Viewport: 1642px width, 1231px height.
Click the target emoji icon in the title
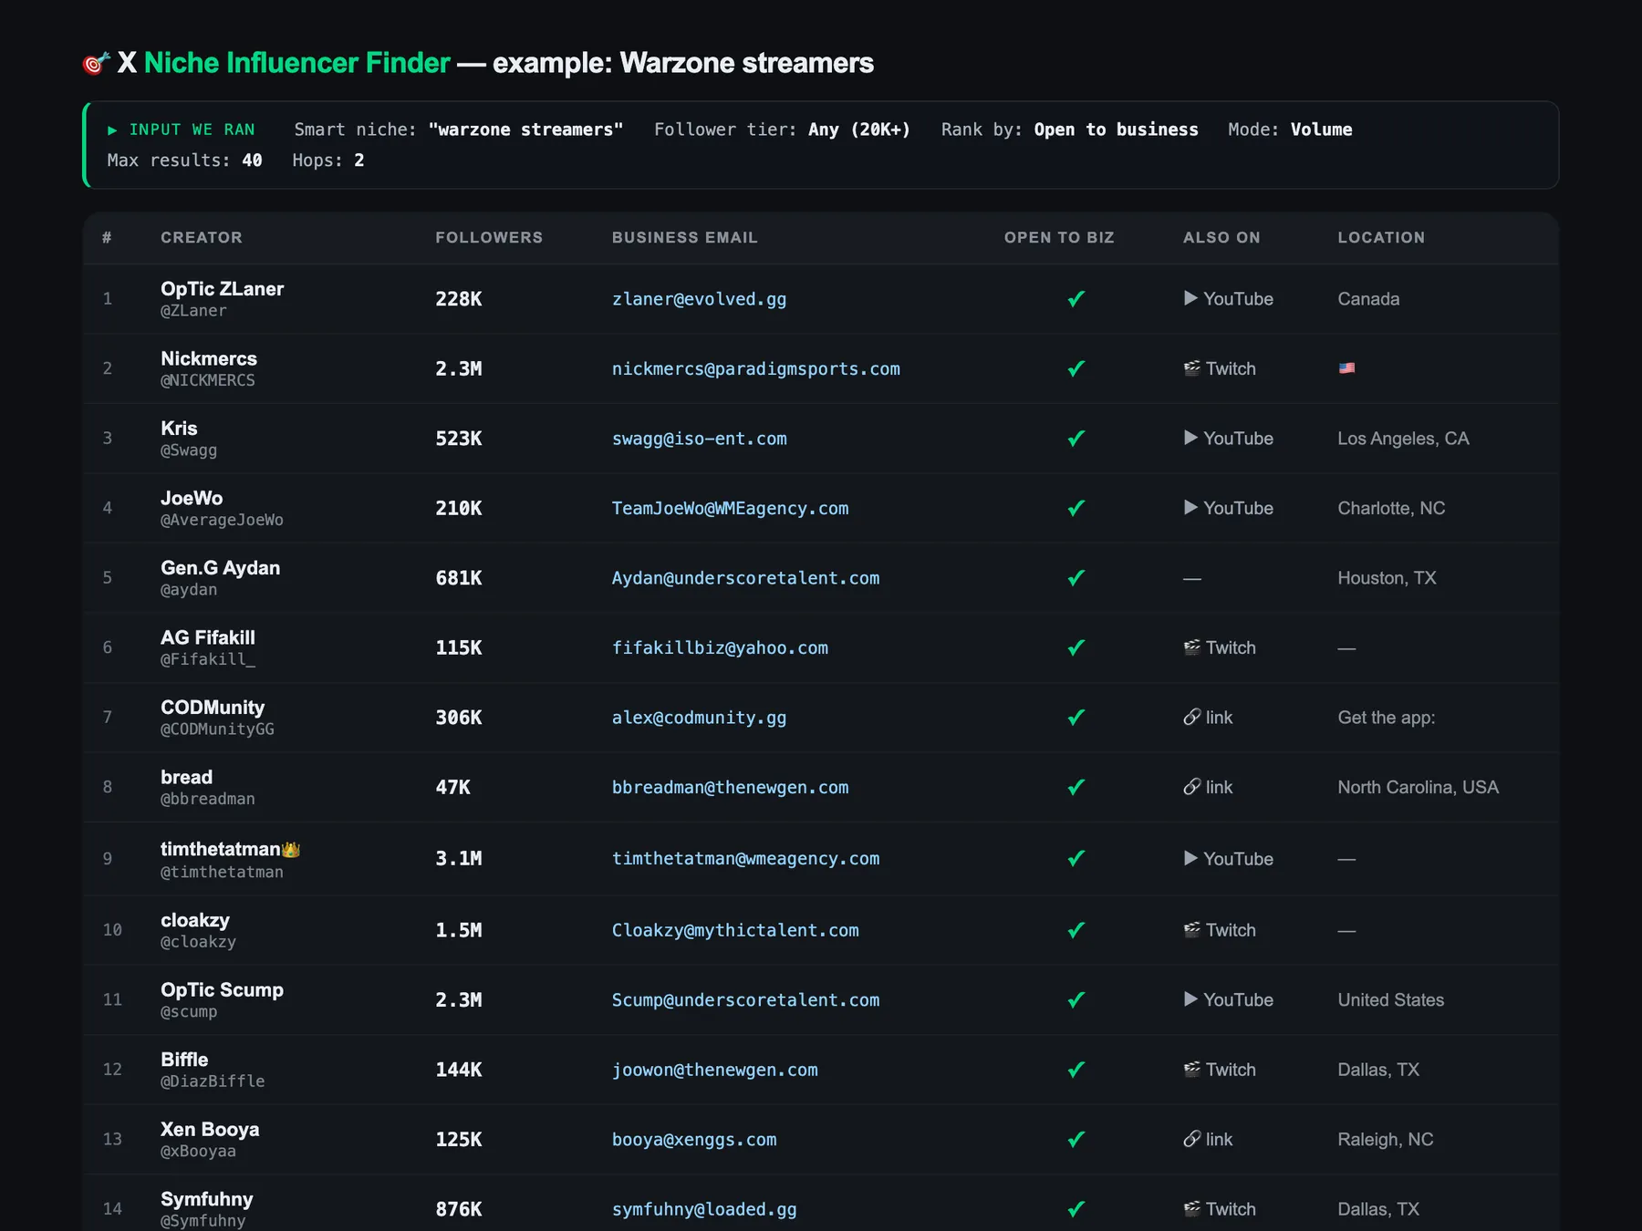tap(96, 63)
